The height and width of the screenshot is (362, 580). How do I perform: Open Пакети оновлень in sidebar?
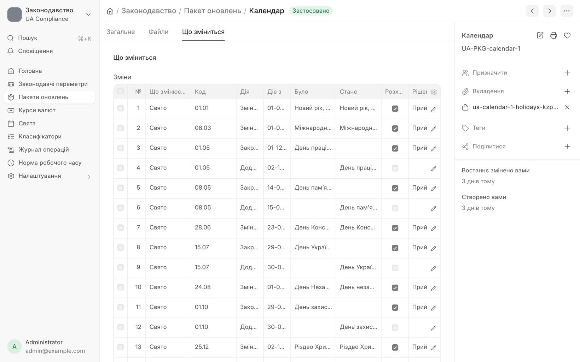click(x=50, y=97)
